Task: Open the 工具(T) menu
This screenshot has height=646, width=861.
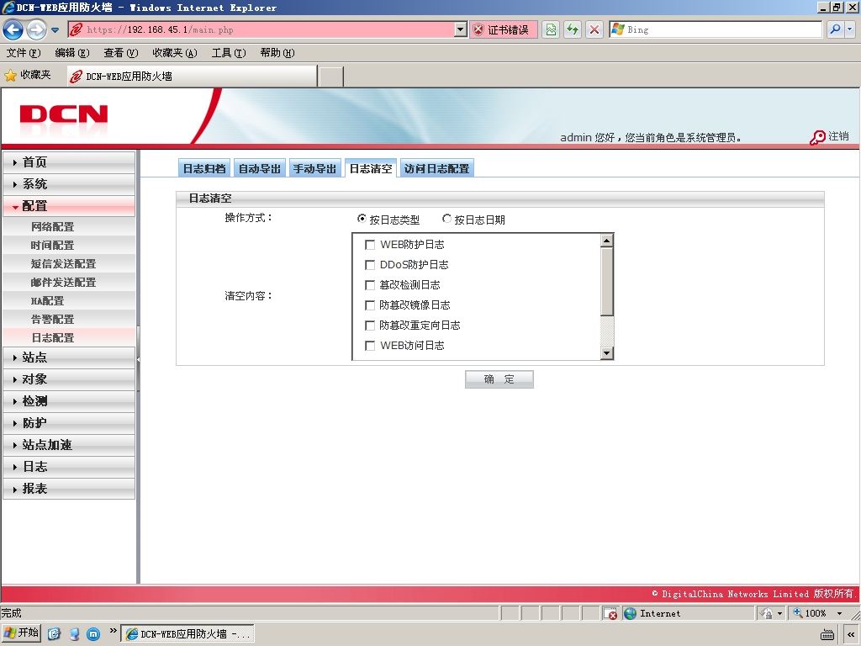Action: coord(229,53)
